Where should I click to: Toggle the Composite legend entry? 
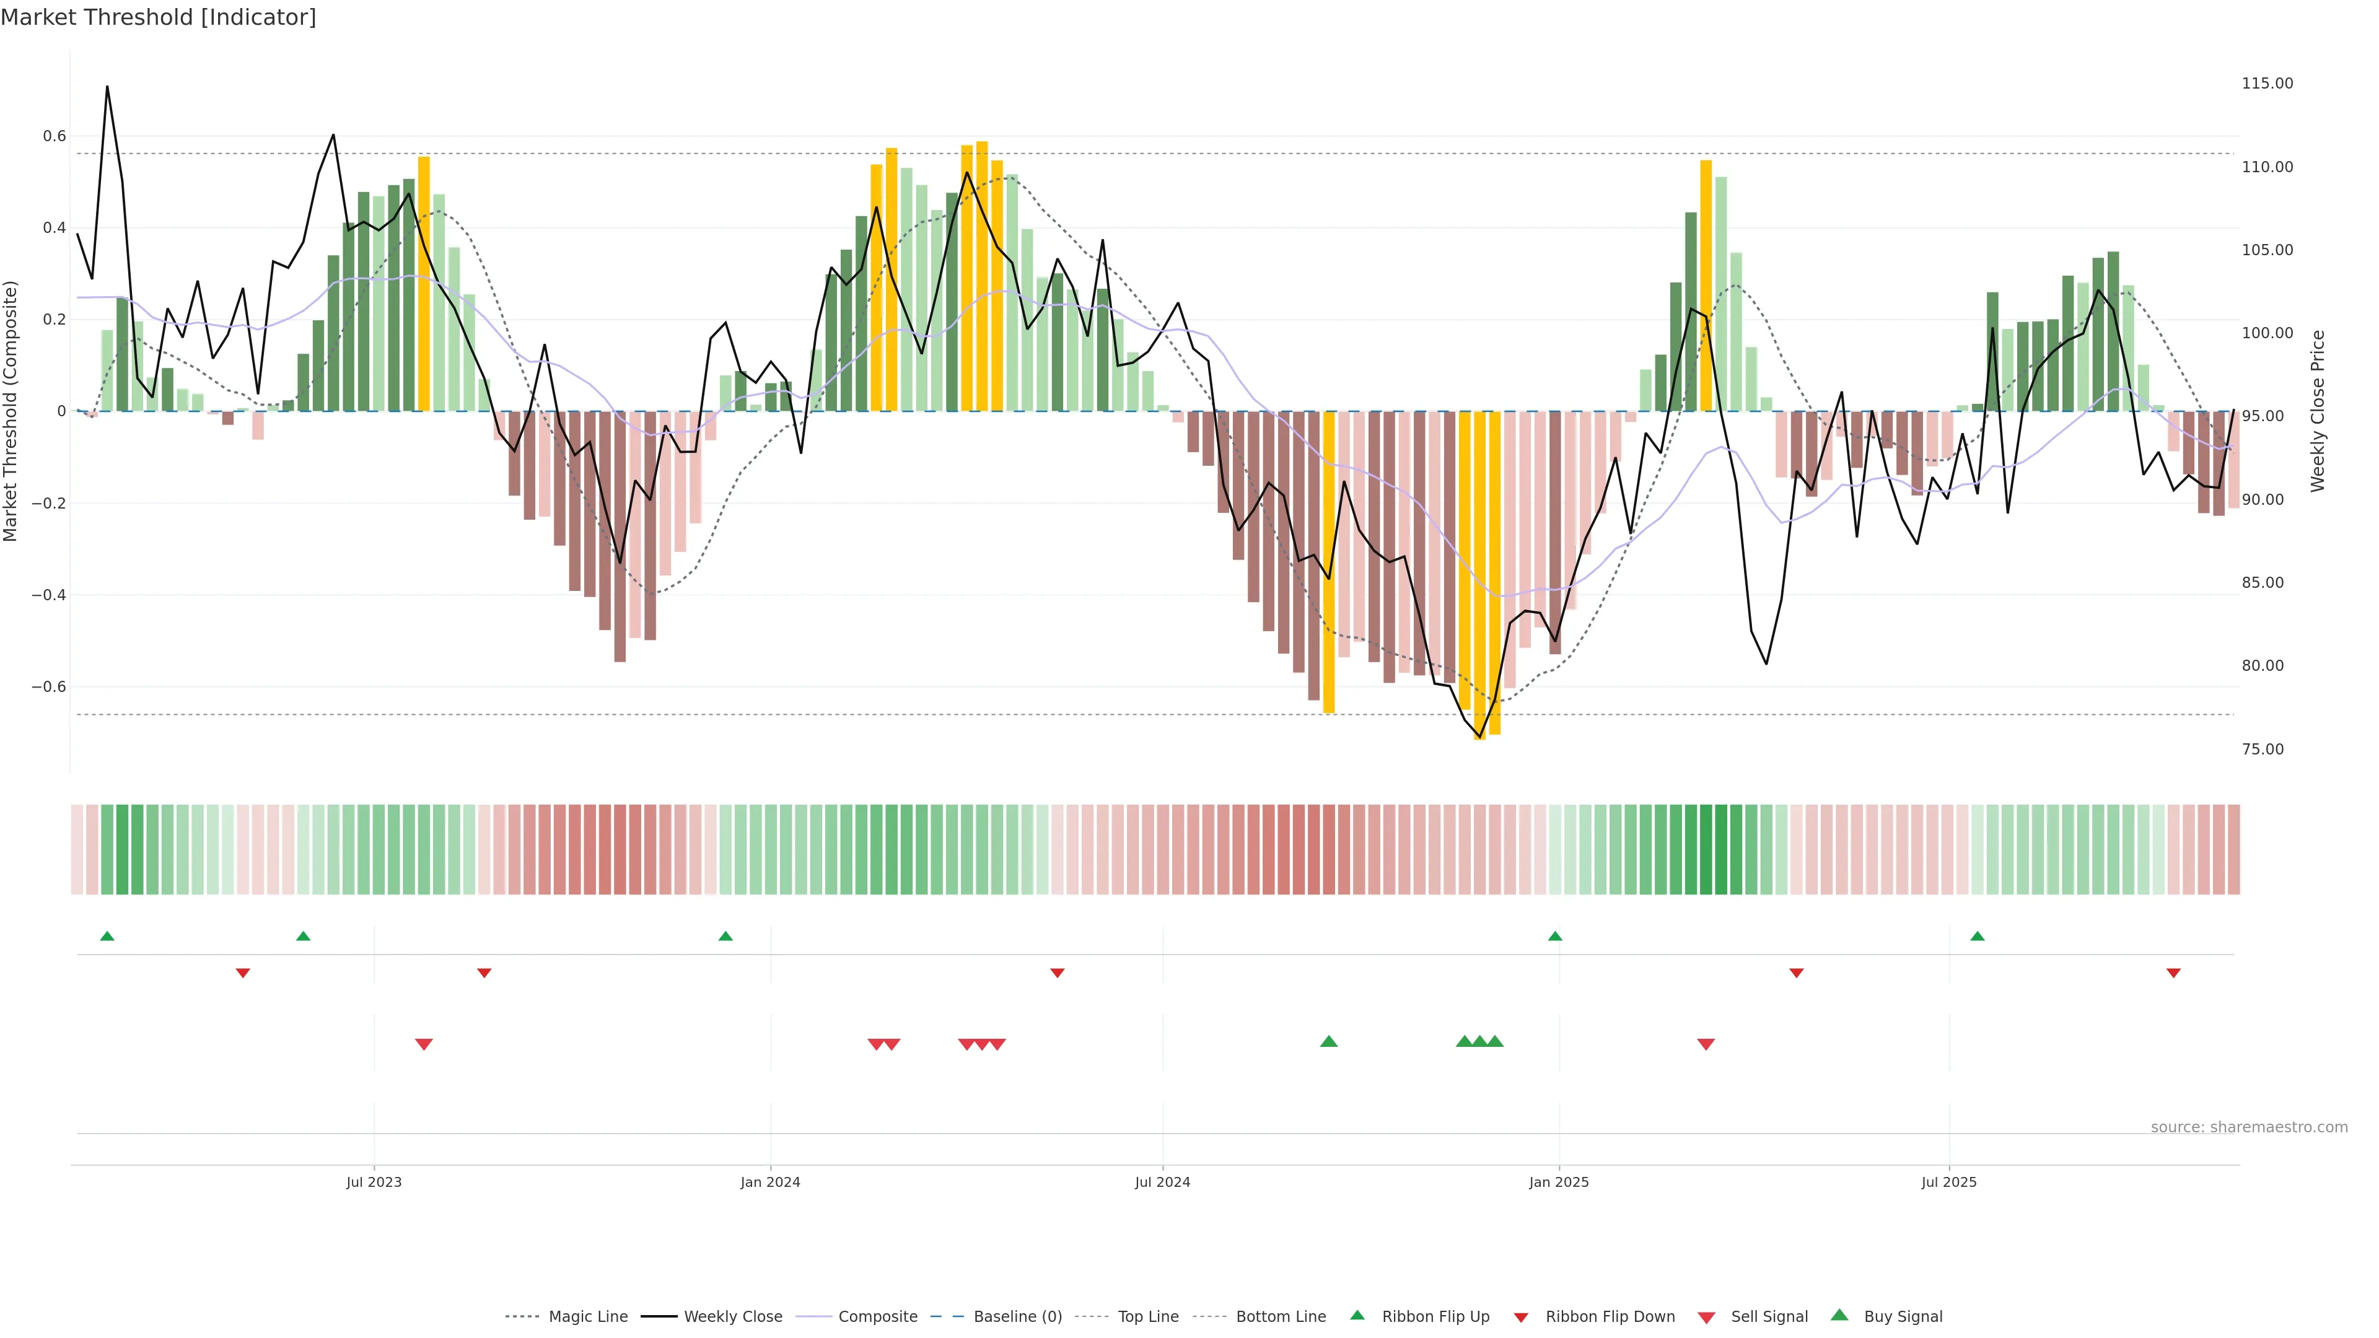(x=877, y=1317)
